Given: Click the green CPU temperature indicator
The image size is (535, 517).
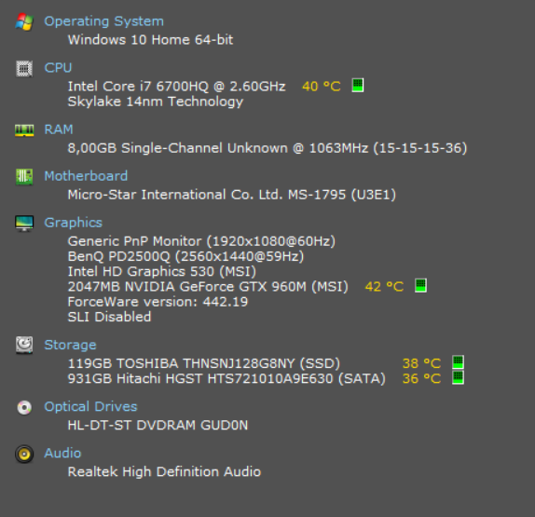Looking at the screenshot, I should [x=358, y=86].
